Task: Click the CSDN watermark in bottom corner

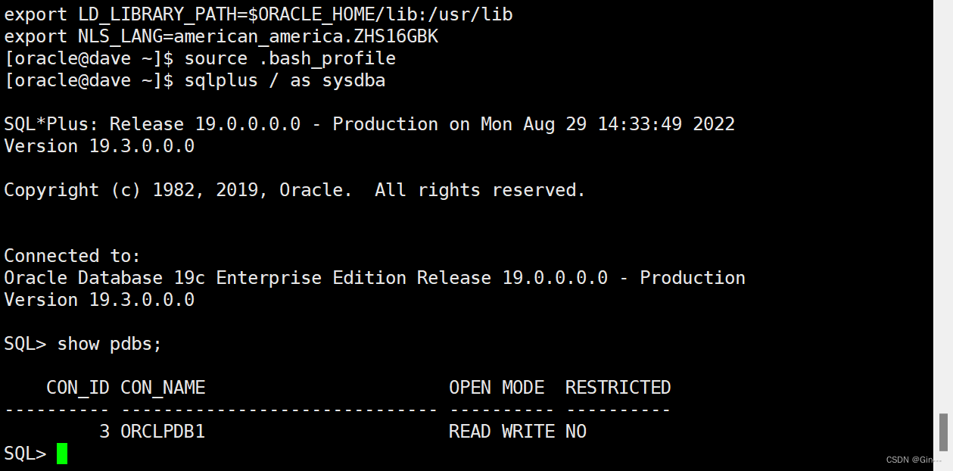Action: click(x=914, y=460)
